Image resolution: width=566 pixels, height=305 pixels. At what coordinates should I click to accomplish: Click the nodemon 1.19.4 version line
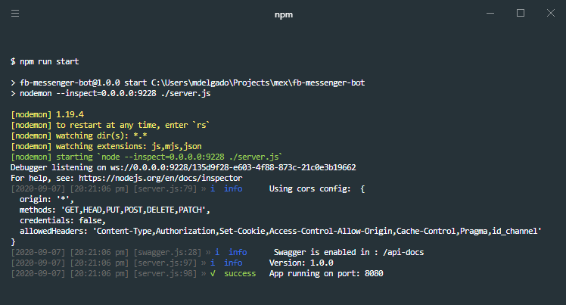click(47, 114)
